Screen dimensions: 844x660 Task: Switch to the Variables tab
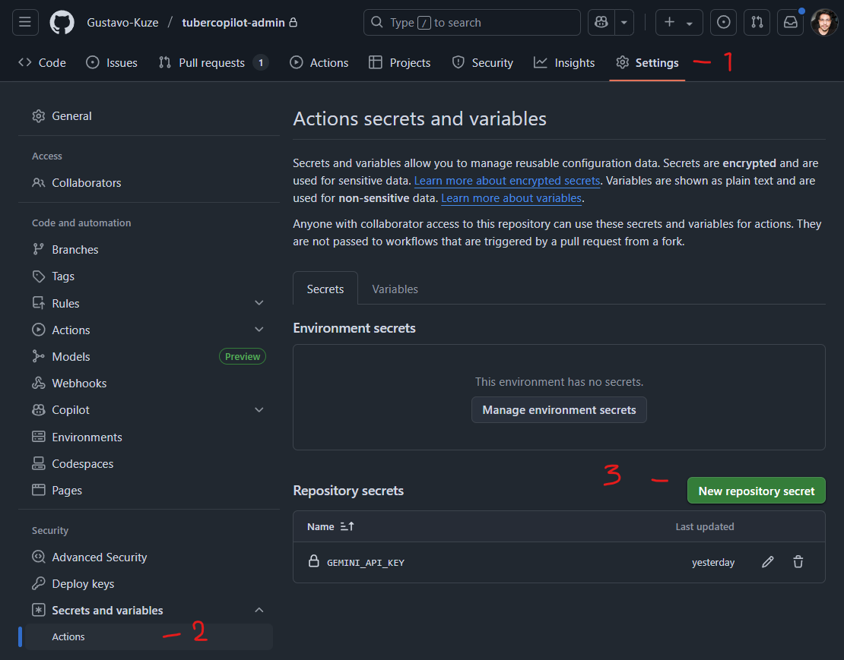click(x=395, y=289)
